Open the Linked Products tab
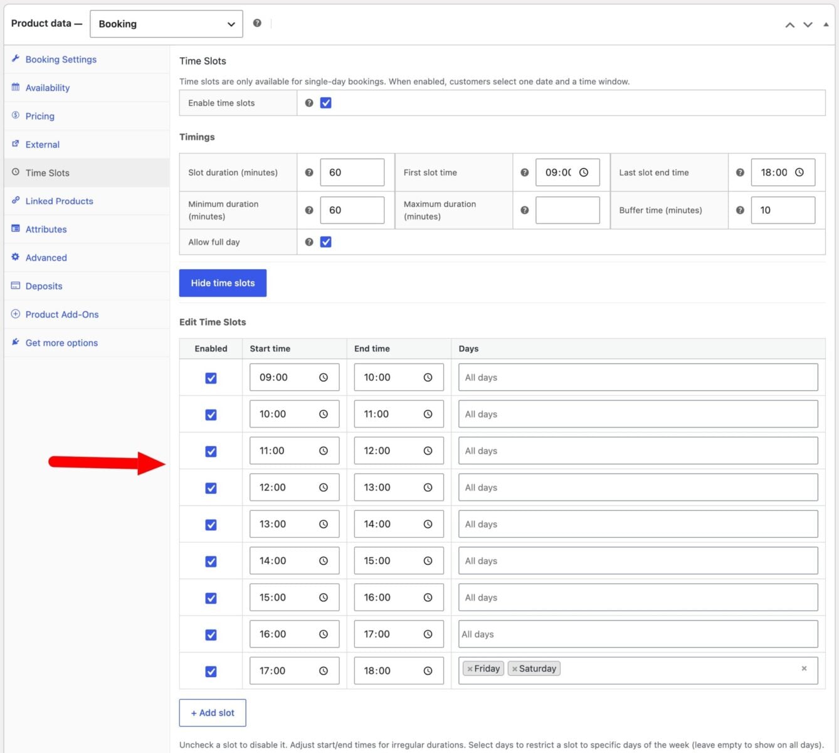 pyautogui.click(x=59, y=201)
